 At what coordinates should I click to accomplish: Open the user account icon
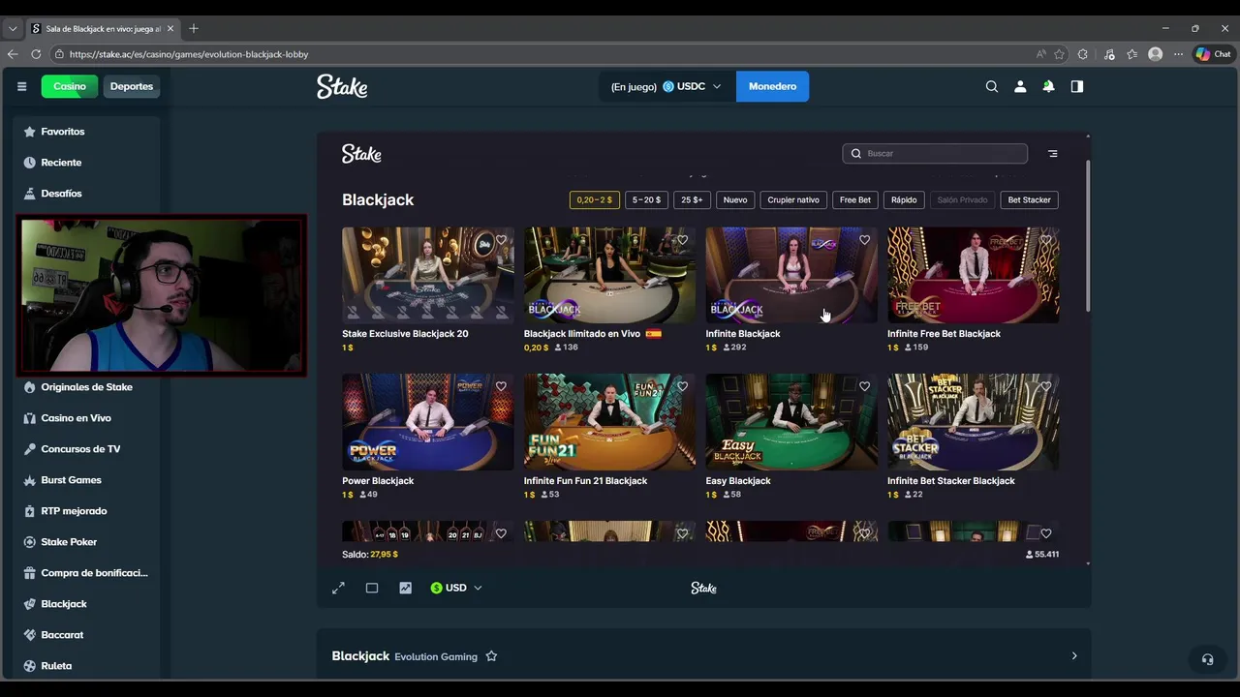tap(1020, 86)
